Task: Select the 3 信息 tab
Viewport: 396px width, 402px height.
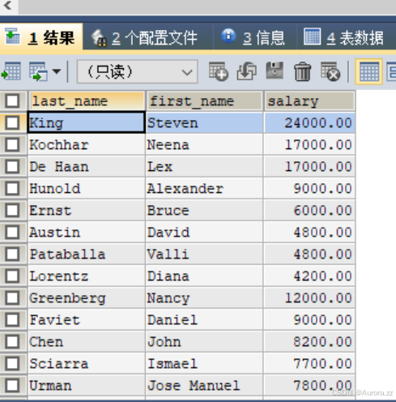Action: pyautogui.click(x=255, y=37)
